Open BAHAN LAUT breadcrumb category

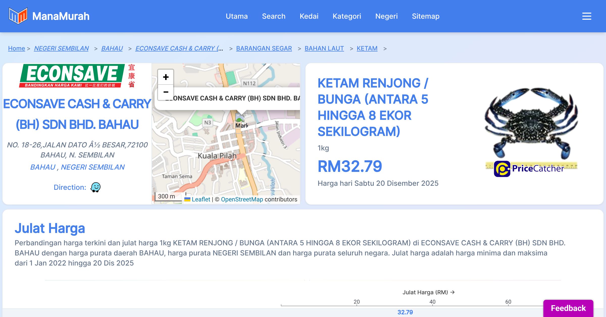[324, 48]
